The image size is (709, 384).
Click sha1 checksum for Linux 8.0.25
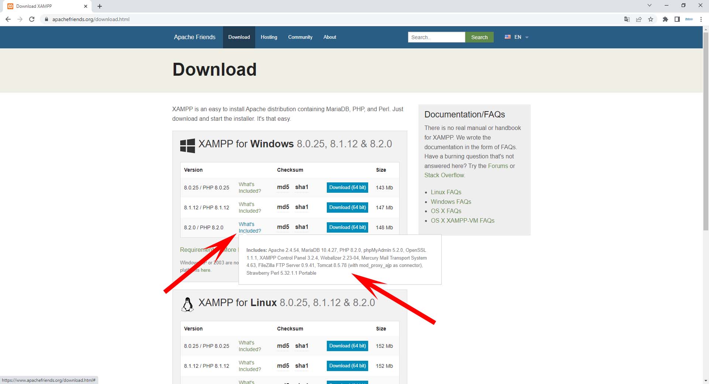[302, 346]
